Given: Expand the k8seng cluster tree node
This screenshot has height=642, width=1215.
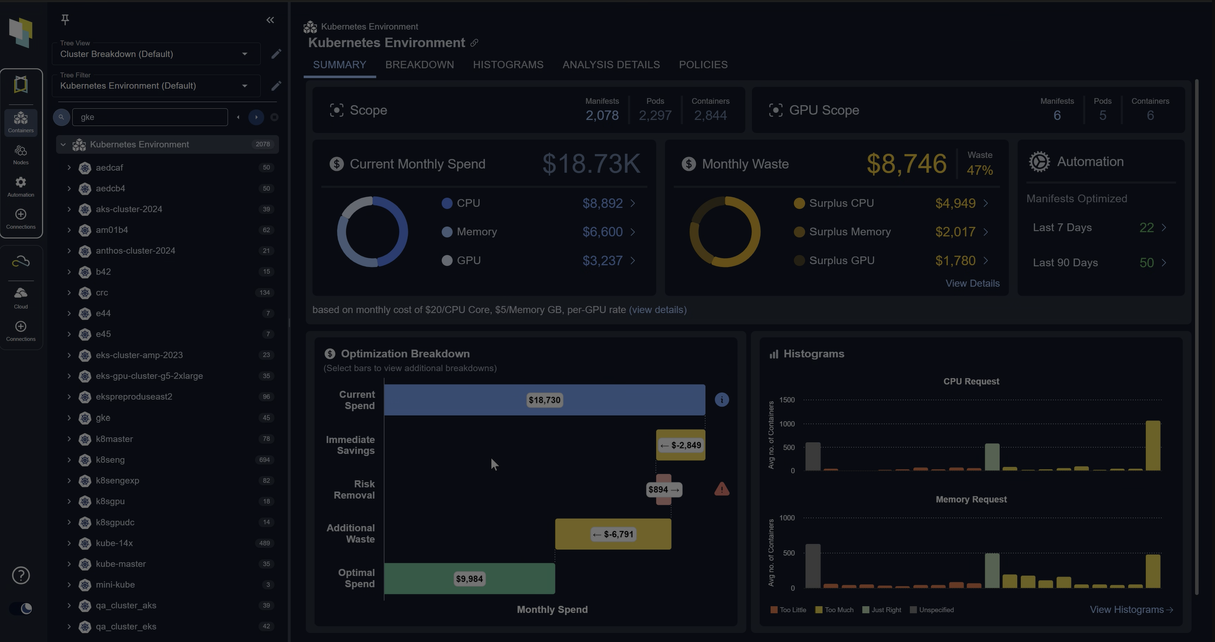Looking at the screenshot, I should click(x=69, y=460).
